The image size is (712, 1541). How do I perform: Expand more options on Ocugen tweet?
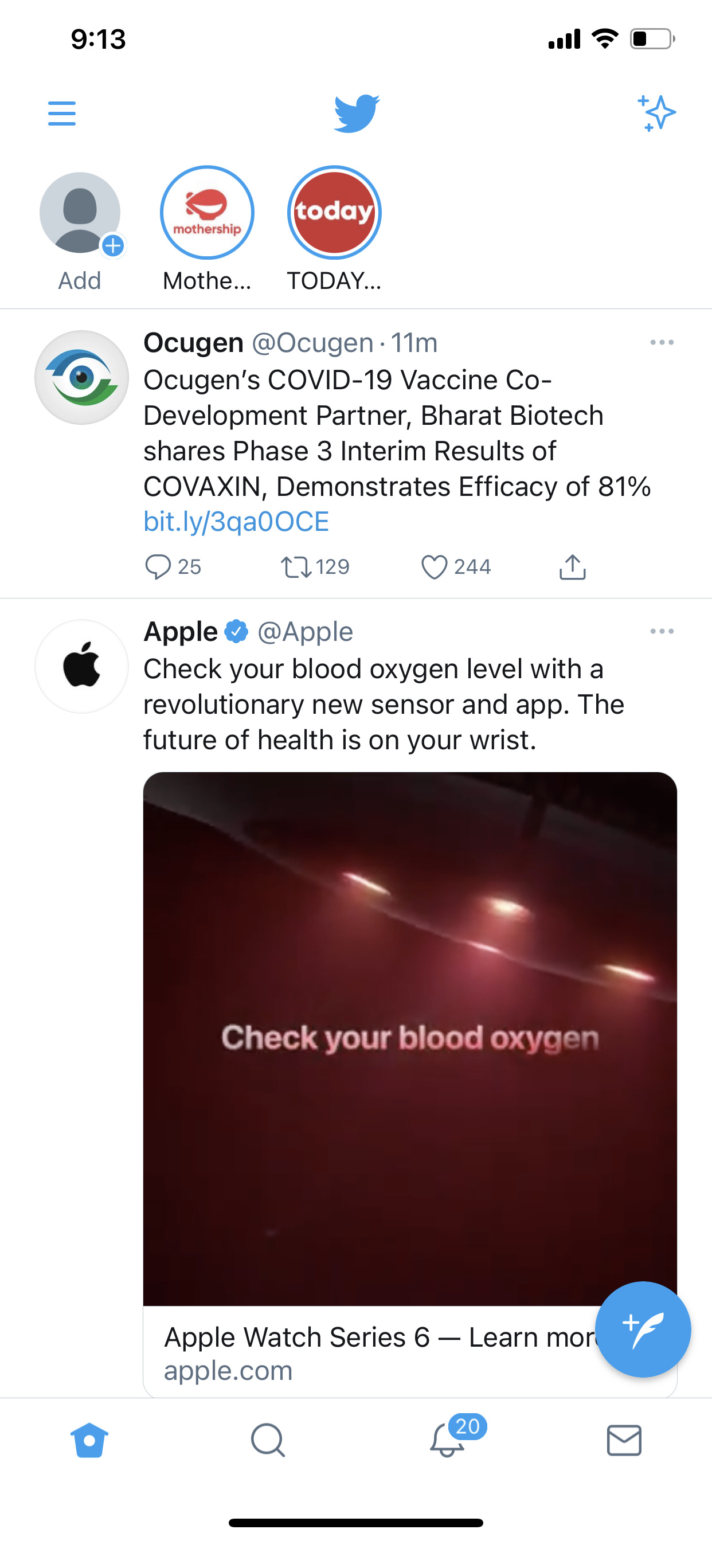pos(661,343)
